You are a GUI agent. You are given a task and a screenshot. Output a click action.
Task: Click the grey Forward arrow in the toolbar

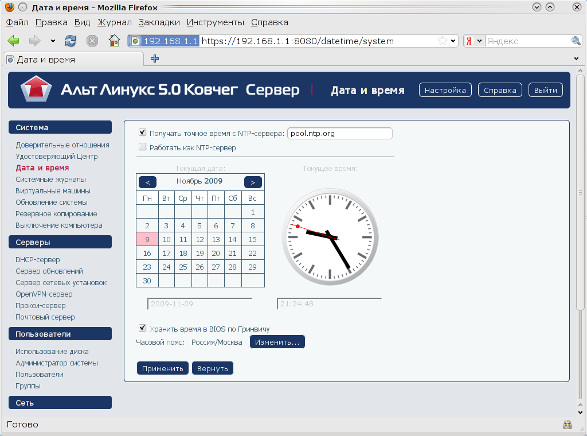35,41
